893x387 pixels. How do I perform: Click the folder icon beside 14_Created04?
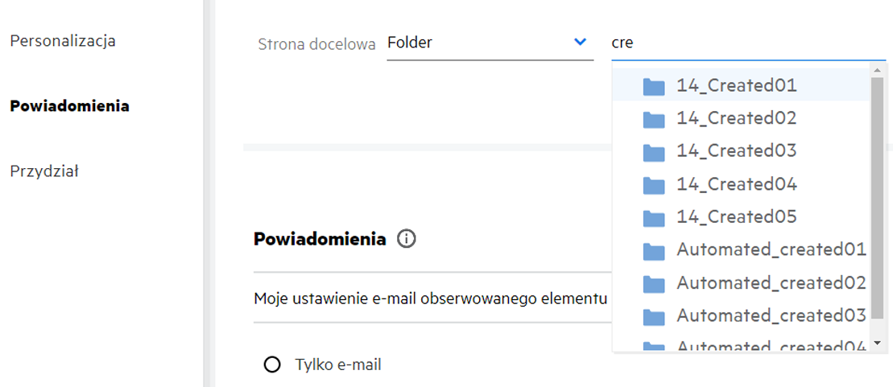tap(654, 185)
